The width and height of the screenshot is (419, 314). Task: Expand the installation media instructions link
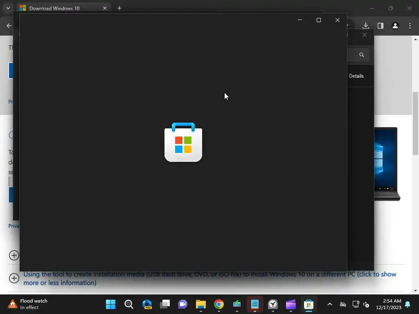coord(210,278)
